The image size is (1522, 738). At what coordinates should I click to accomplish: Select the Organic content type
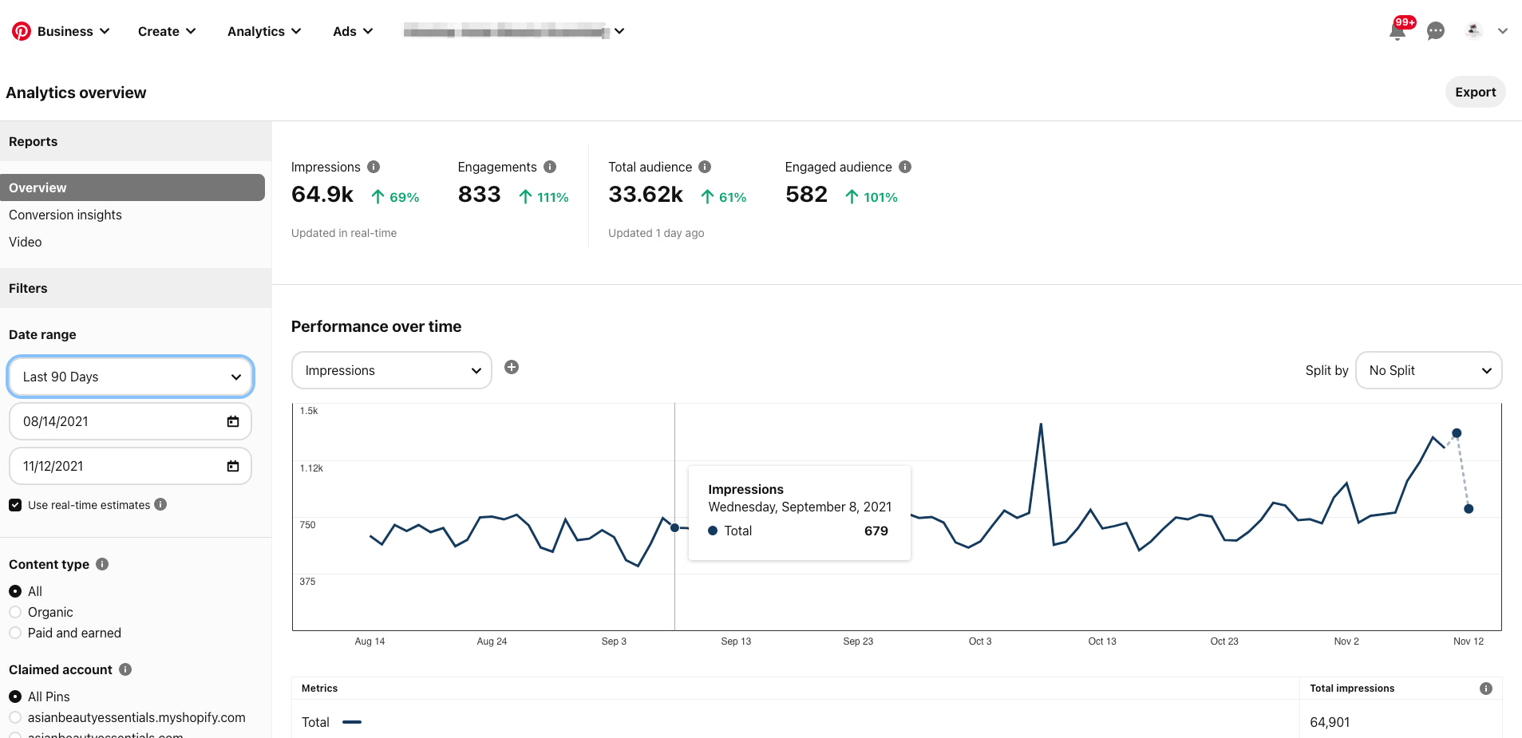click(x=15, y=612)
